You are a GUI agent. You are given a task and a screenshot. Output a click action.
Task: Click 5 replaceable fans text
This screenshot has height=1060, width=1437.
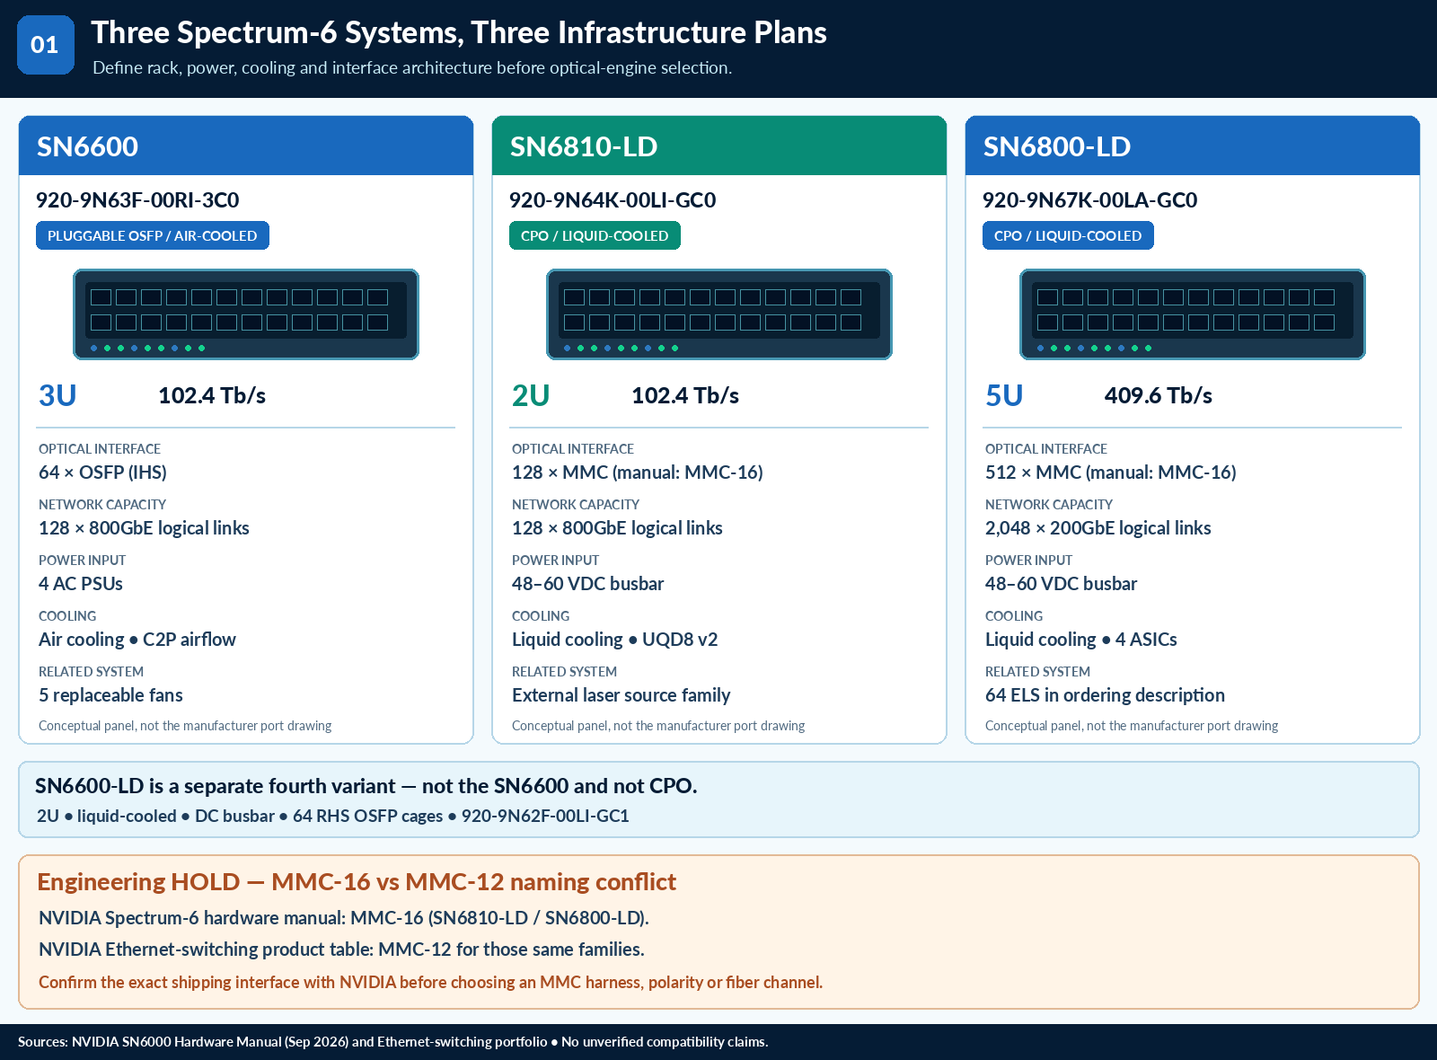pos(110,695)
